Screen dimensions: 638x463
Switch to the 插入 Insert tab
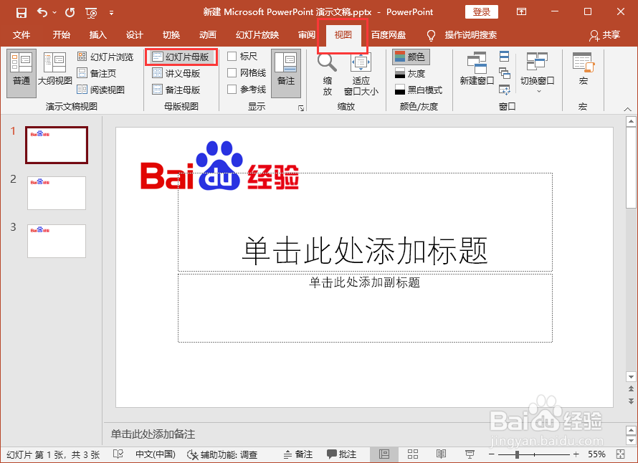[x=98, y=35]
